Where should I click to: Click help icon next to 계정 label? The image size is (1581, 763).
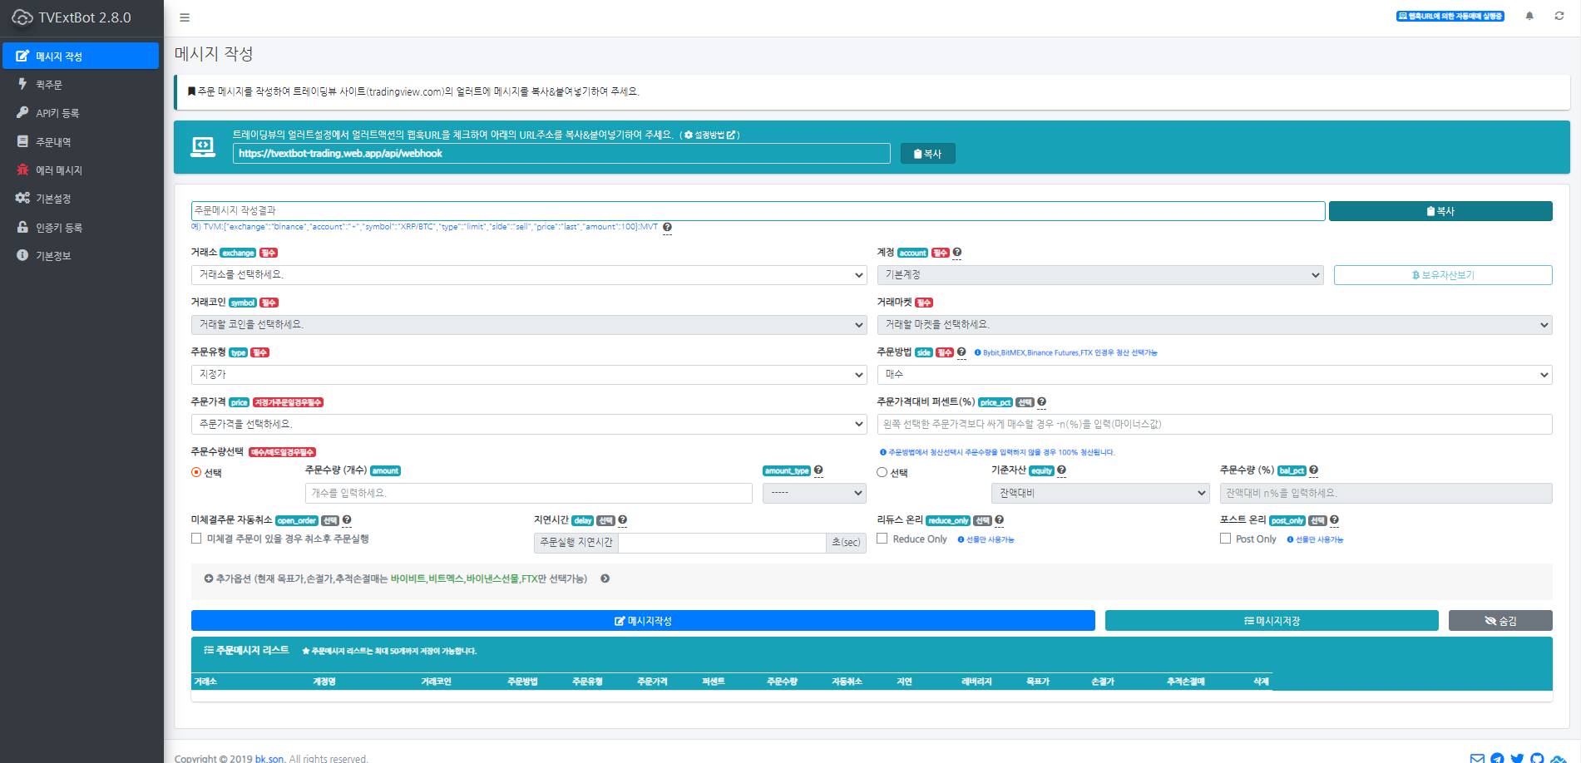pyautogui.click(x=957, y=253)
